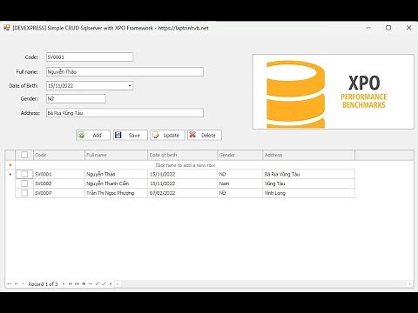Cancel edit with navigator X icon
418x313 pixels.
(x=111, y=283)
